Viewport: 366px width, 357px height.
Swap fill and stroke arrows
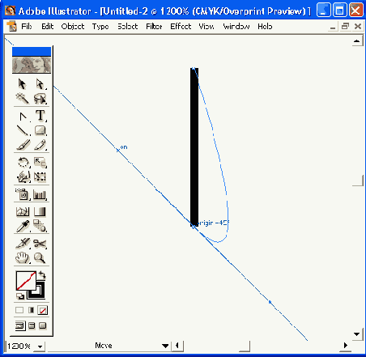click(42, 275)
